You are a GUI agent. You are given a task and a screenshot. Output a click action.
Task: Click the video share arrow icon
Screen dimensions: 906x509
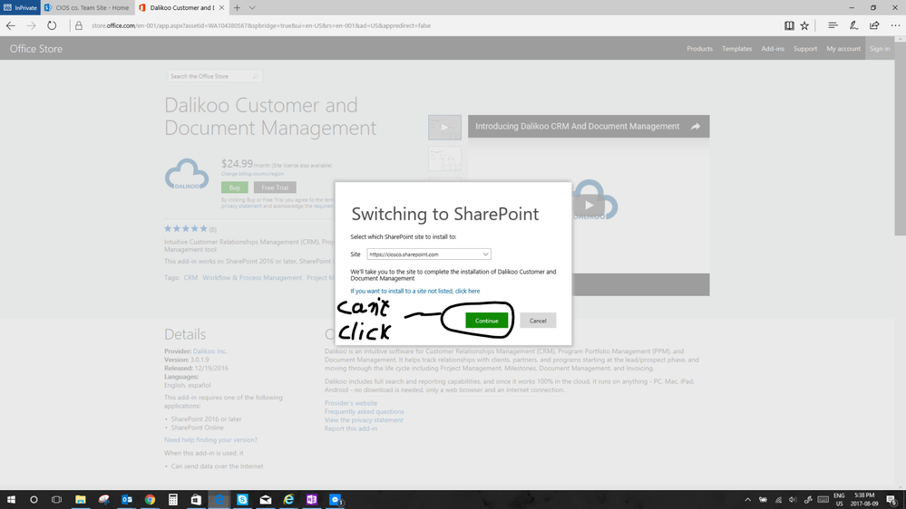[696, 127]
